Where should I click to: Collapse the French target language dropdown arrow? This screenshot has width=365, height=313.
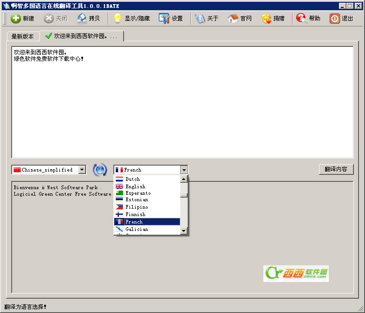[x=184, y=170]
